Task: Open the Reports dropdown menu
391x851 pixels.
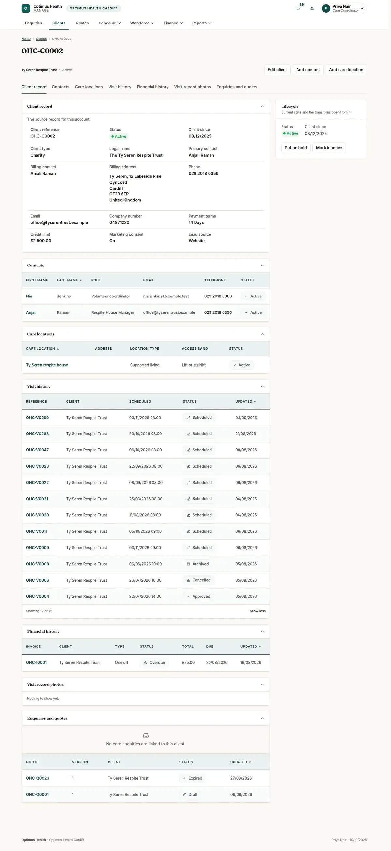Action: pos(202,23)
